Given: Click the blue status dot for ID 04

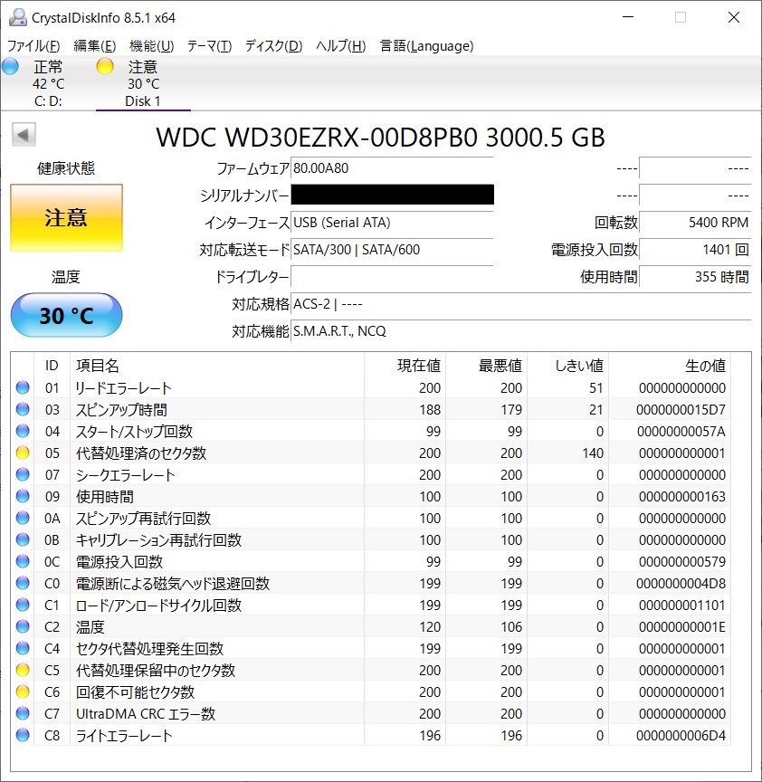Looking at the screenshot, I should point(23,431).
